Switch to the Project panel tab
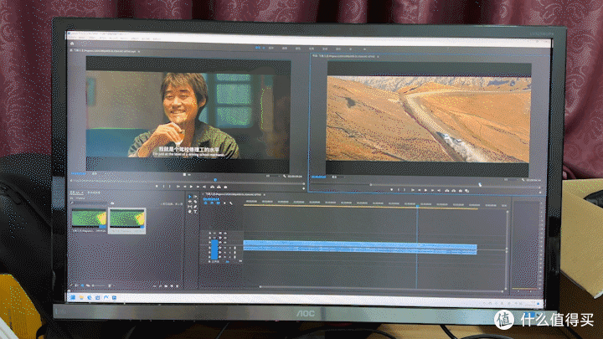This screenshot has width=603, height=339. pyautogui.click(x=76, y=193)
